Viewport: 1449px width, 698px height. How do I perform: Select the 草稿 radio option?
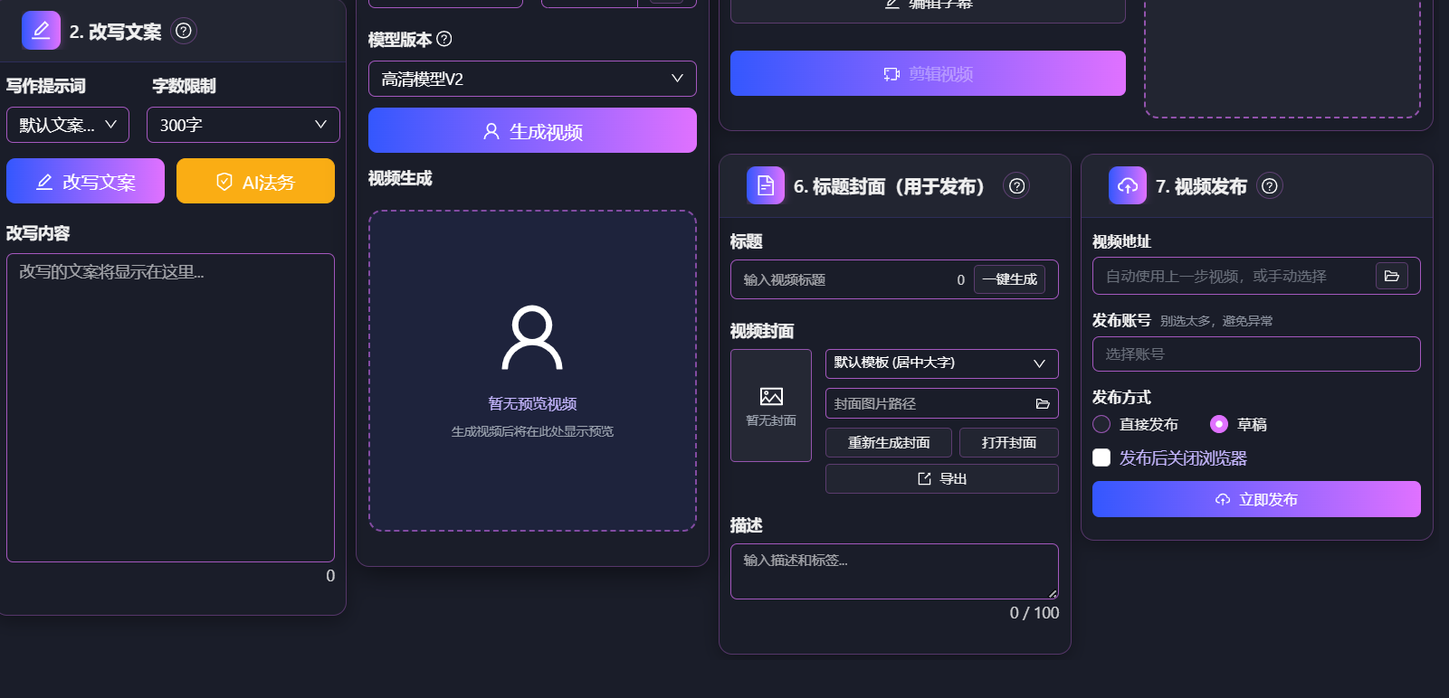(x=1219, y=424)
